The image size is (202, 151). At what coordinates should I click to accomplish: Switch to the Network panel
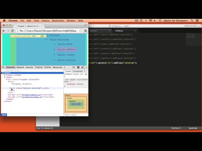tap(20, 67)
